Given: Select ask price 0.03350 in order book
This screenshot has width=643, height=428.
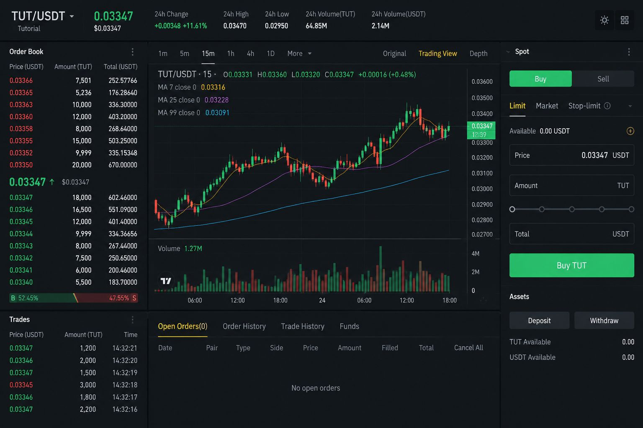Looking at the screenshot, I should click(21, 165).
